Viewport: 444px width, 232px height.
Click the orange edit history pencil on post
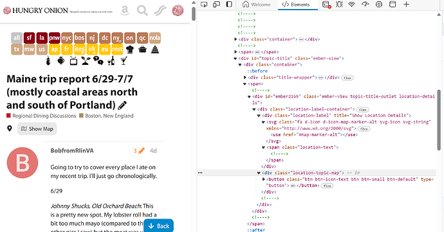pyautogui.click(x=142, y=151)
